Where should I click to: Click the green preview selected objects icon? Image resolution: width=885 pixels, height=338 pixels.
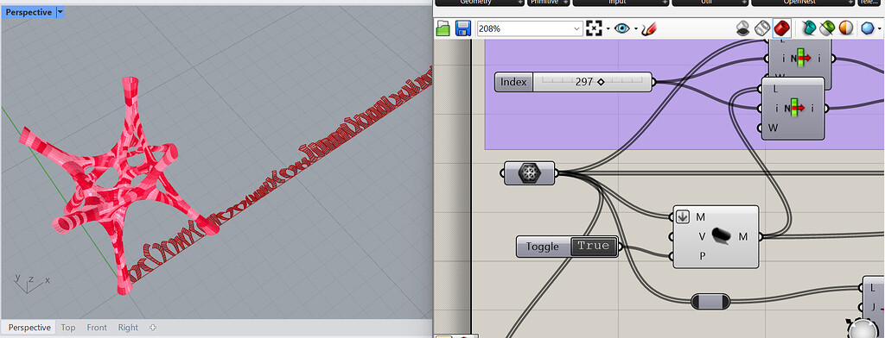click(x=827, y=28)
